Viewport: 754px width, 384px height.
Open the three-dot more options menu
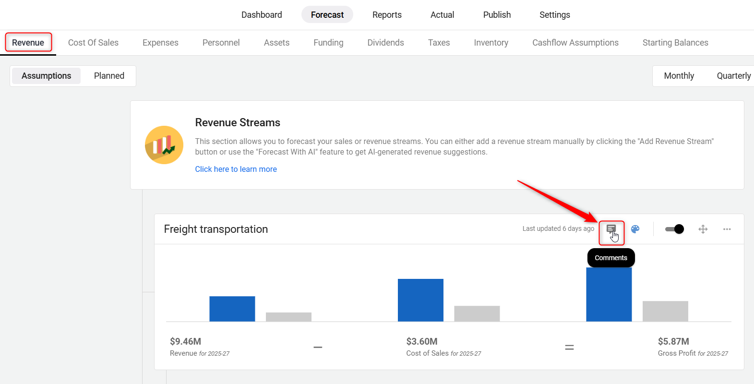(x=727, y=229)
